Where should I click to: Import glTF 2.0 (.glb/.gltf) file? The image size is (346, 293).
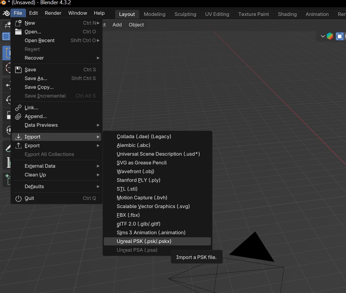pos(157,224)
